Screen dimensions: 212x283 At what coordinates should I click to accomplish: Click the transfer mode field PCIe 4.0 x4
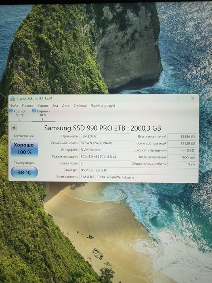[x=105, y=157]
